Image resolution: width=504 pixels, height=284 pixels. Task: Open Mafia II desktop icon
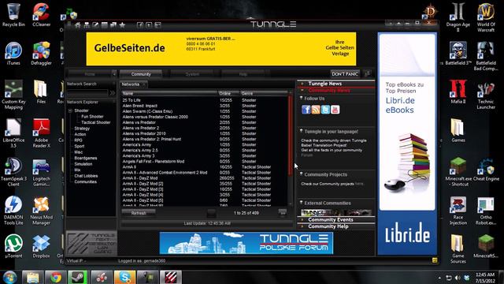tap(458, 92)
